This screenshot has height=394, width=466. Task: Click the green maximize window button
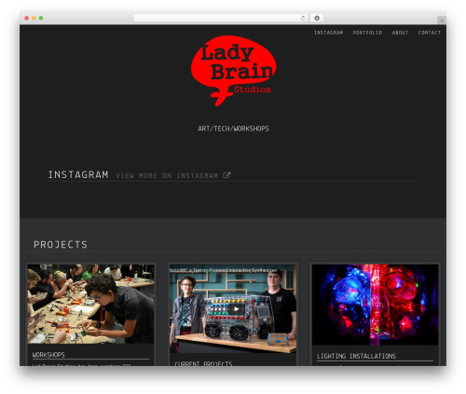41,18
